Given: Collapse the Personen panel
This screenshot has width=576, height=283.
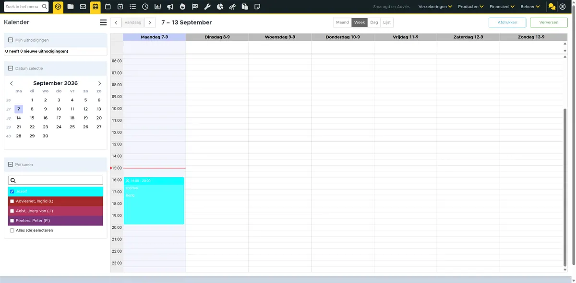Looking at the screenshot, I should [x=10, y=165].
